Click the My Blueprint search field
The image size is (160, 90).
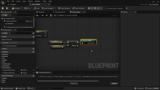coord(20,33)
